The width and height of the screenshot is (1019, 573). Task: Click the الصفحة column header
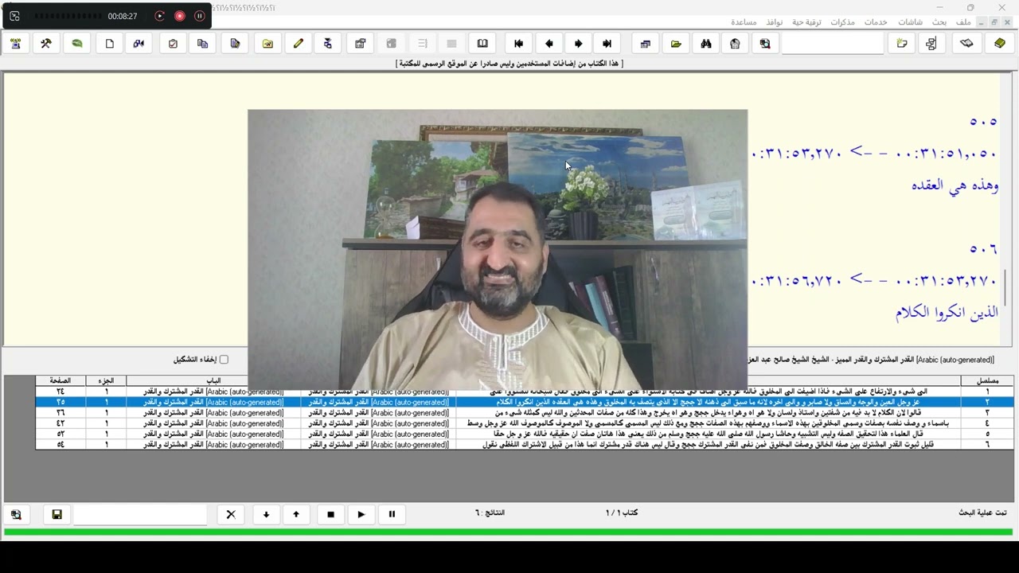pyautogui.click(x=61, y=380)
